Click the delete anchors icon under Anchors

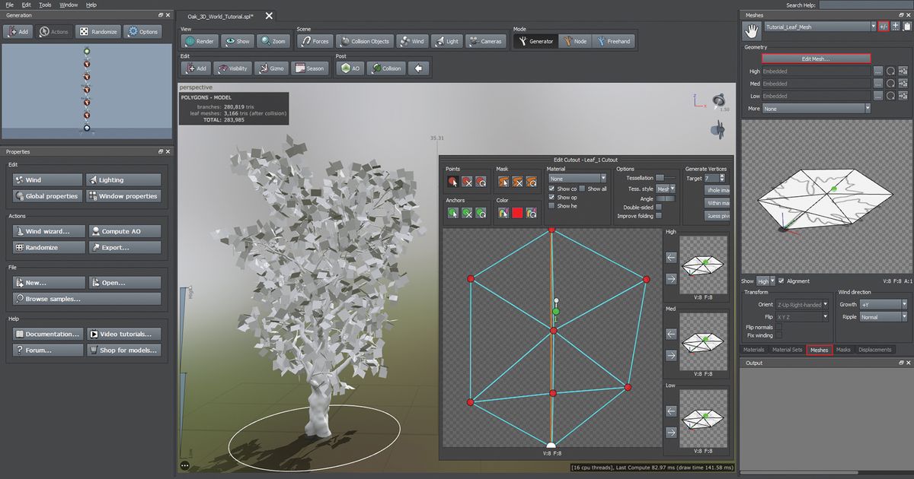pyautogui.click(x=466, y=212)
